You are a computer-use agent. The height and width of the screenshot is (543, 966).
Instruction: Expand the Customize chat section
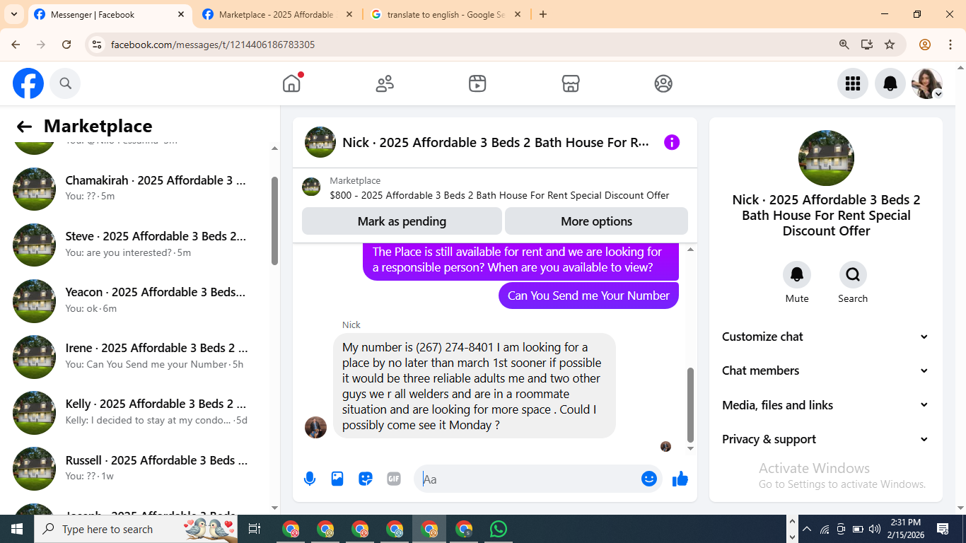point(825,337)
